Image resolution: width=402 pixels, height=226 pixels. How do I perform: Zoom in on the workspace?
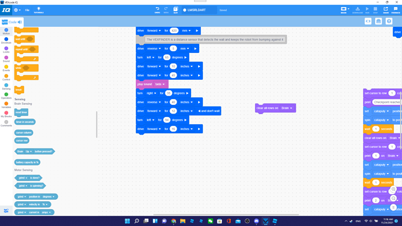[x=393, y=189]
